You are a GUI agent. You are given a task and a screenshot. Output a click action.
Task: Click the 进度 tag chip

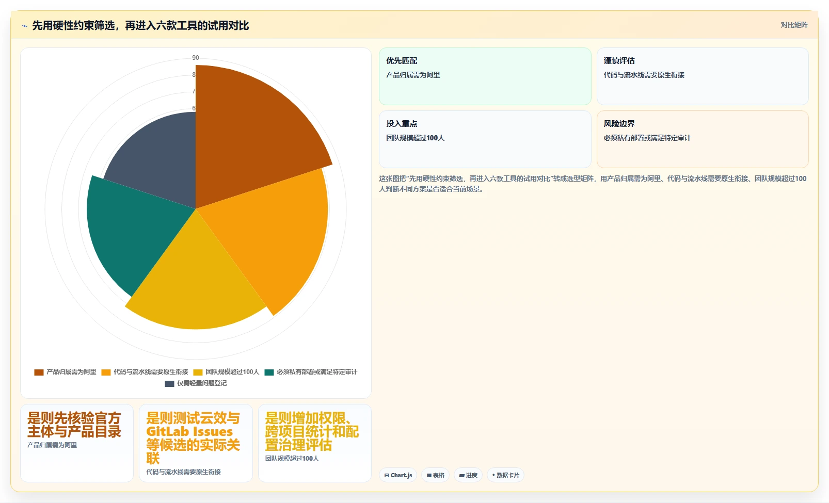point(468,475)
